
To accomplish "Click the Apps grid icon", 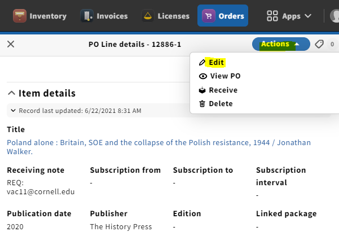I will point(272,16).
